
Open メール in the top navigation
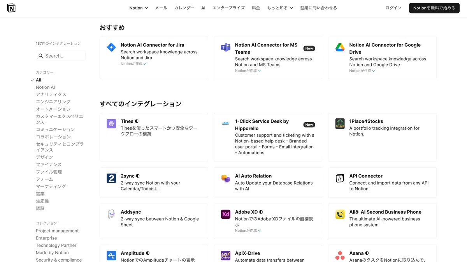point(161,8)
